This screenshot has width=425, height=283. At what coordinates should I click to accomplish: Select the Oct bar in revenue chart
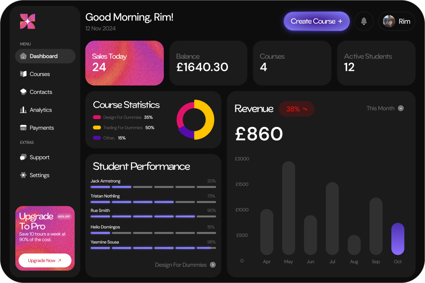pyautogui.click(x=397, y=239)
